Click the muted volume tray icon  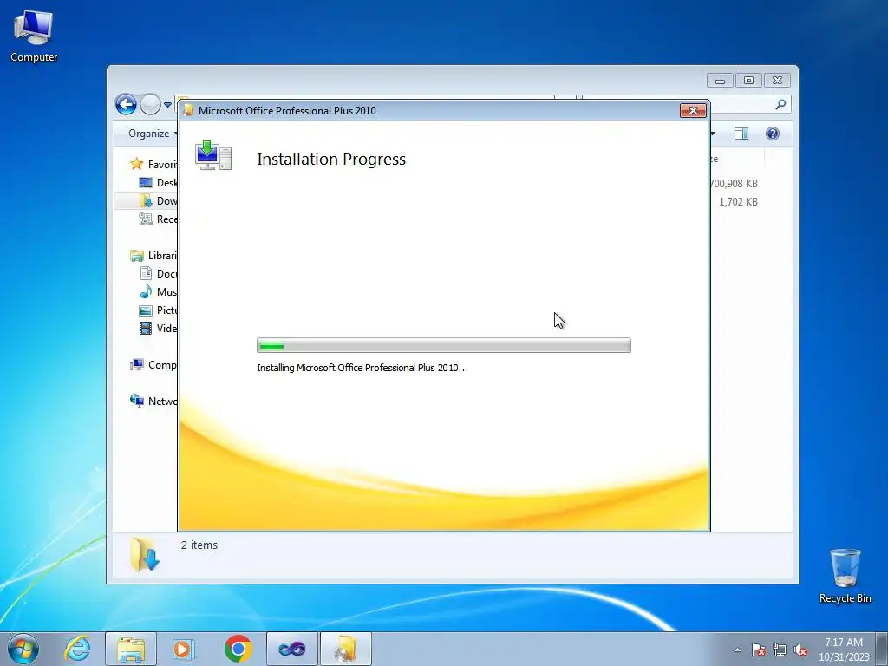point(800,650)
